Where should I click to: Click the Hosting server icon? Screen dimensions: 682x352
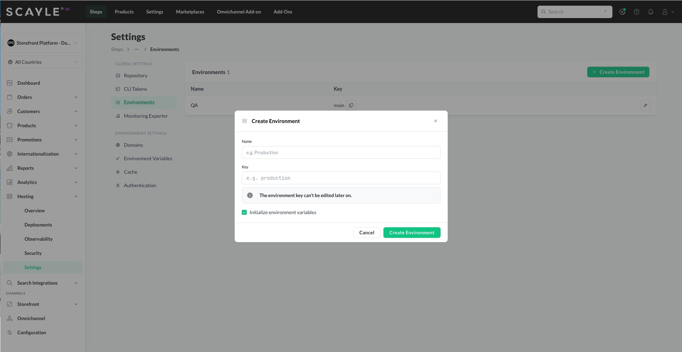(10, 196)
